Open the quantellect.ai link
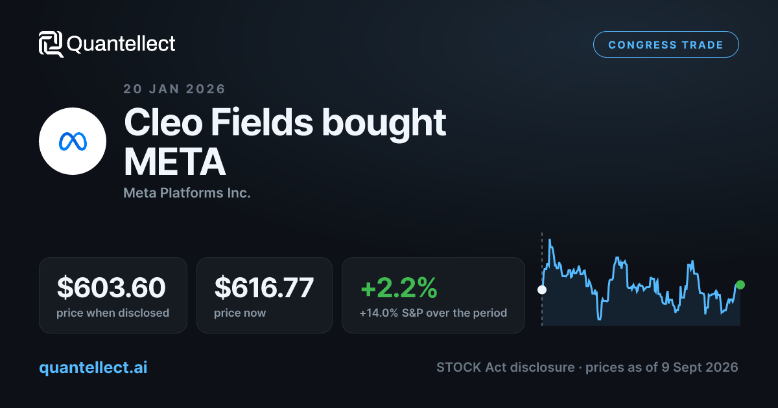The height and width of the screenshot is (408, 778). pyautogui.click(x=93, y=367)
